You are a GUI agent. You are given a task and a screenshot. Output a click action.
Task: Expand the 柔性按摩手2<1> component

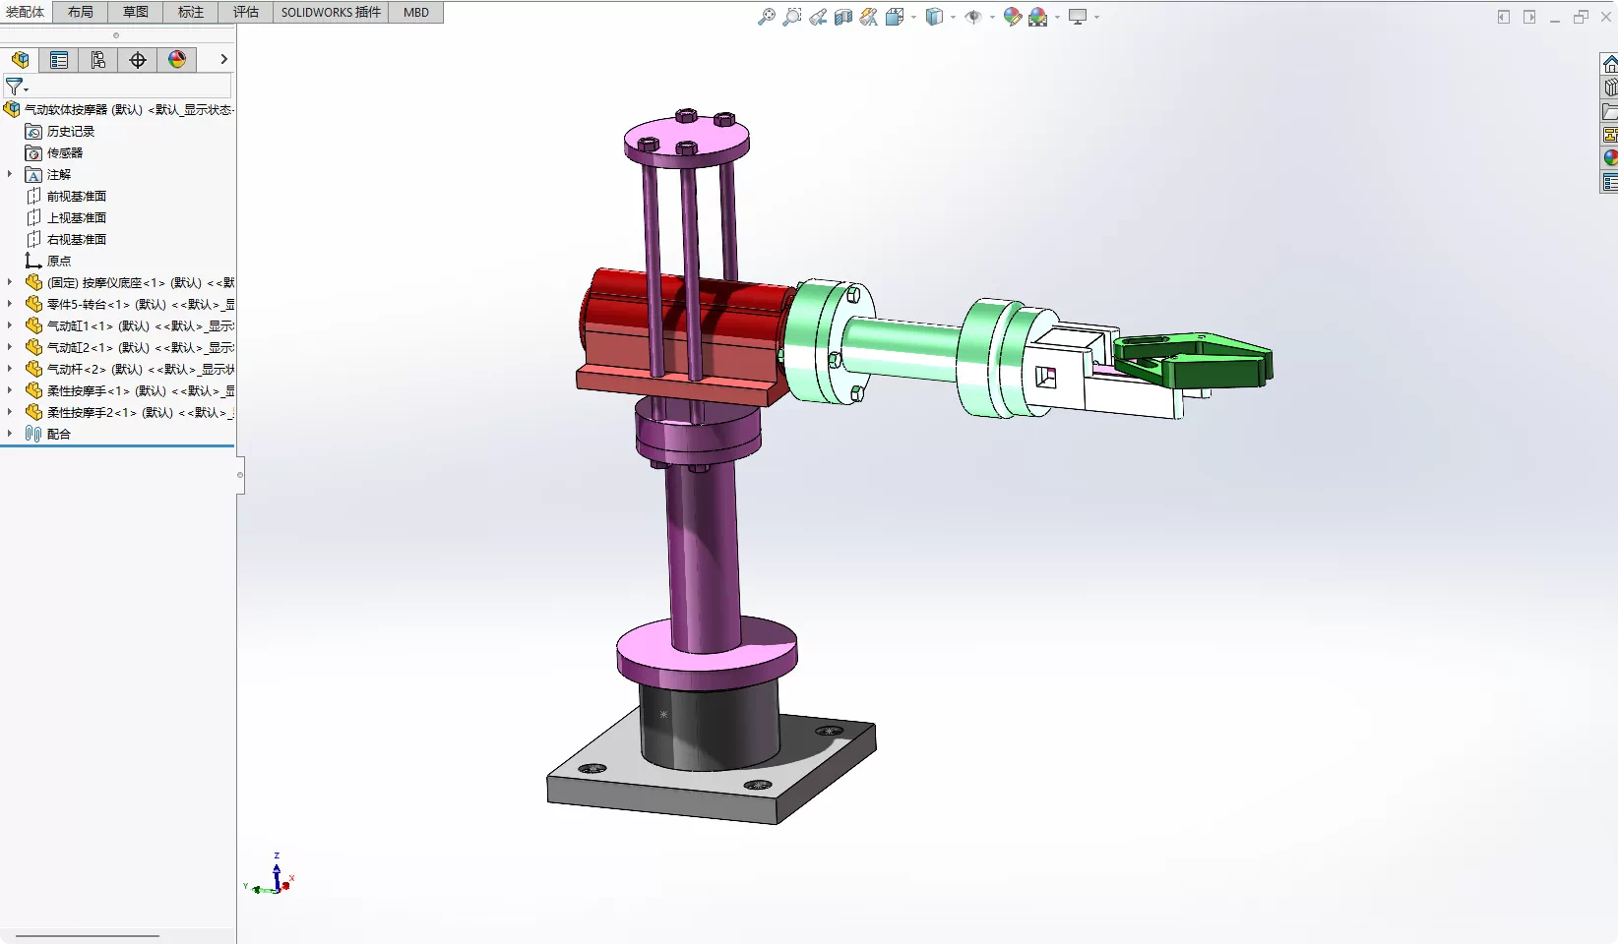[10, 412]
